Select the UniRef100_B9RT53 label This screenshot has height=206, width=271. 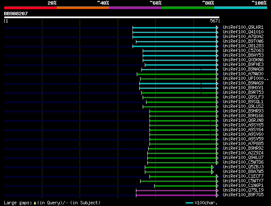pos(243,93)
